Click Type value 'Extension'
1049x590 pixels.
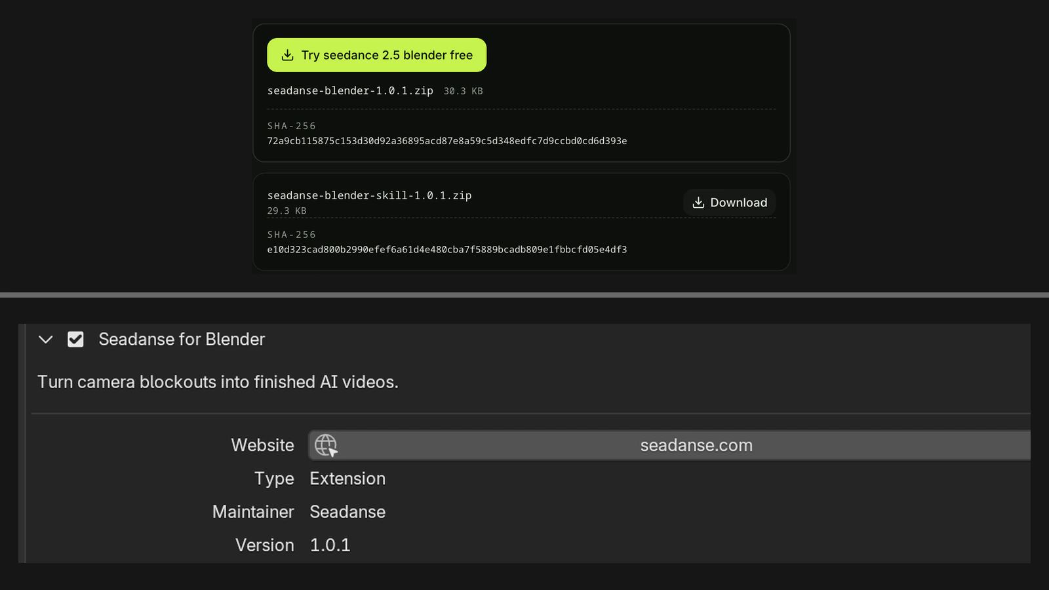coord(347,479)
